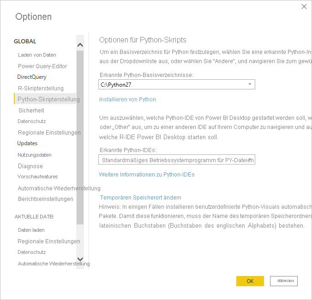The height and width of the screenshot is (300, 312).
Task: Open Nutzungsdaten settings
Action: pyautogui.click(x=35, y=155)
